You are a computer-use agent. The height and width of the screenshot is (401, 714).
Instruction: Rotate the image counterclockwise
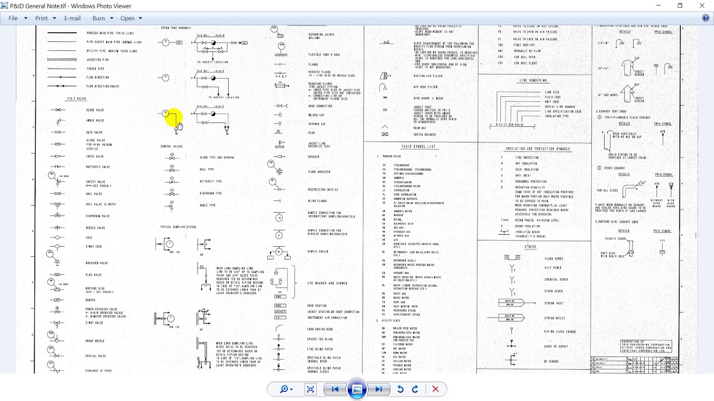coord(400,389)
